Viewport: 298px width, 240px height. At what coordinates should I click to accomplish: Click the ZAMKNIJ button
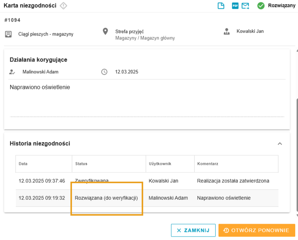[193, 230]
